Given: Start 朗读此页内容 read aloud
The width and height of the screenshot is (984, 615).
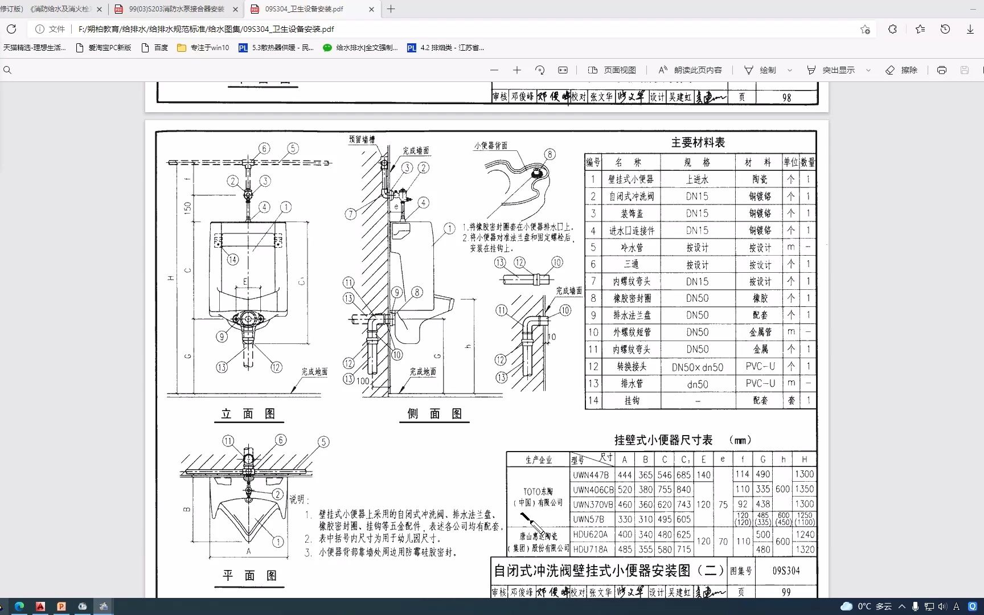Looking at the screenshot, I should [x=690, y=70].
